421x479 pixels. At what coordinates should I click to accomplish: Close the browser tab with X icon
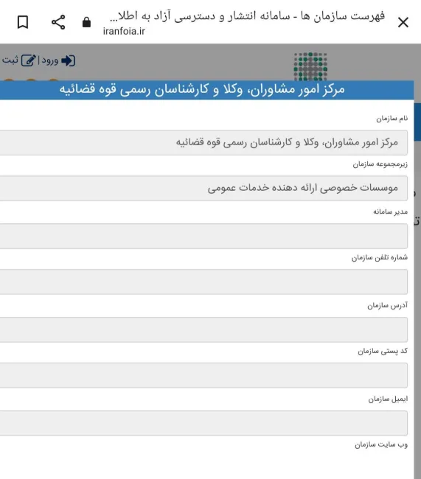tap(403, 22)
